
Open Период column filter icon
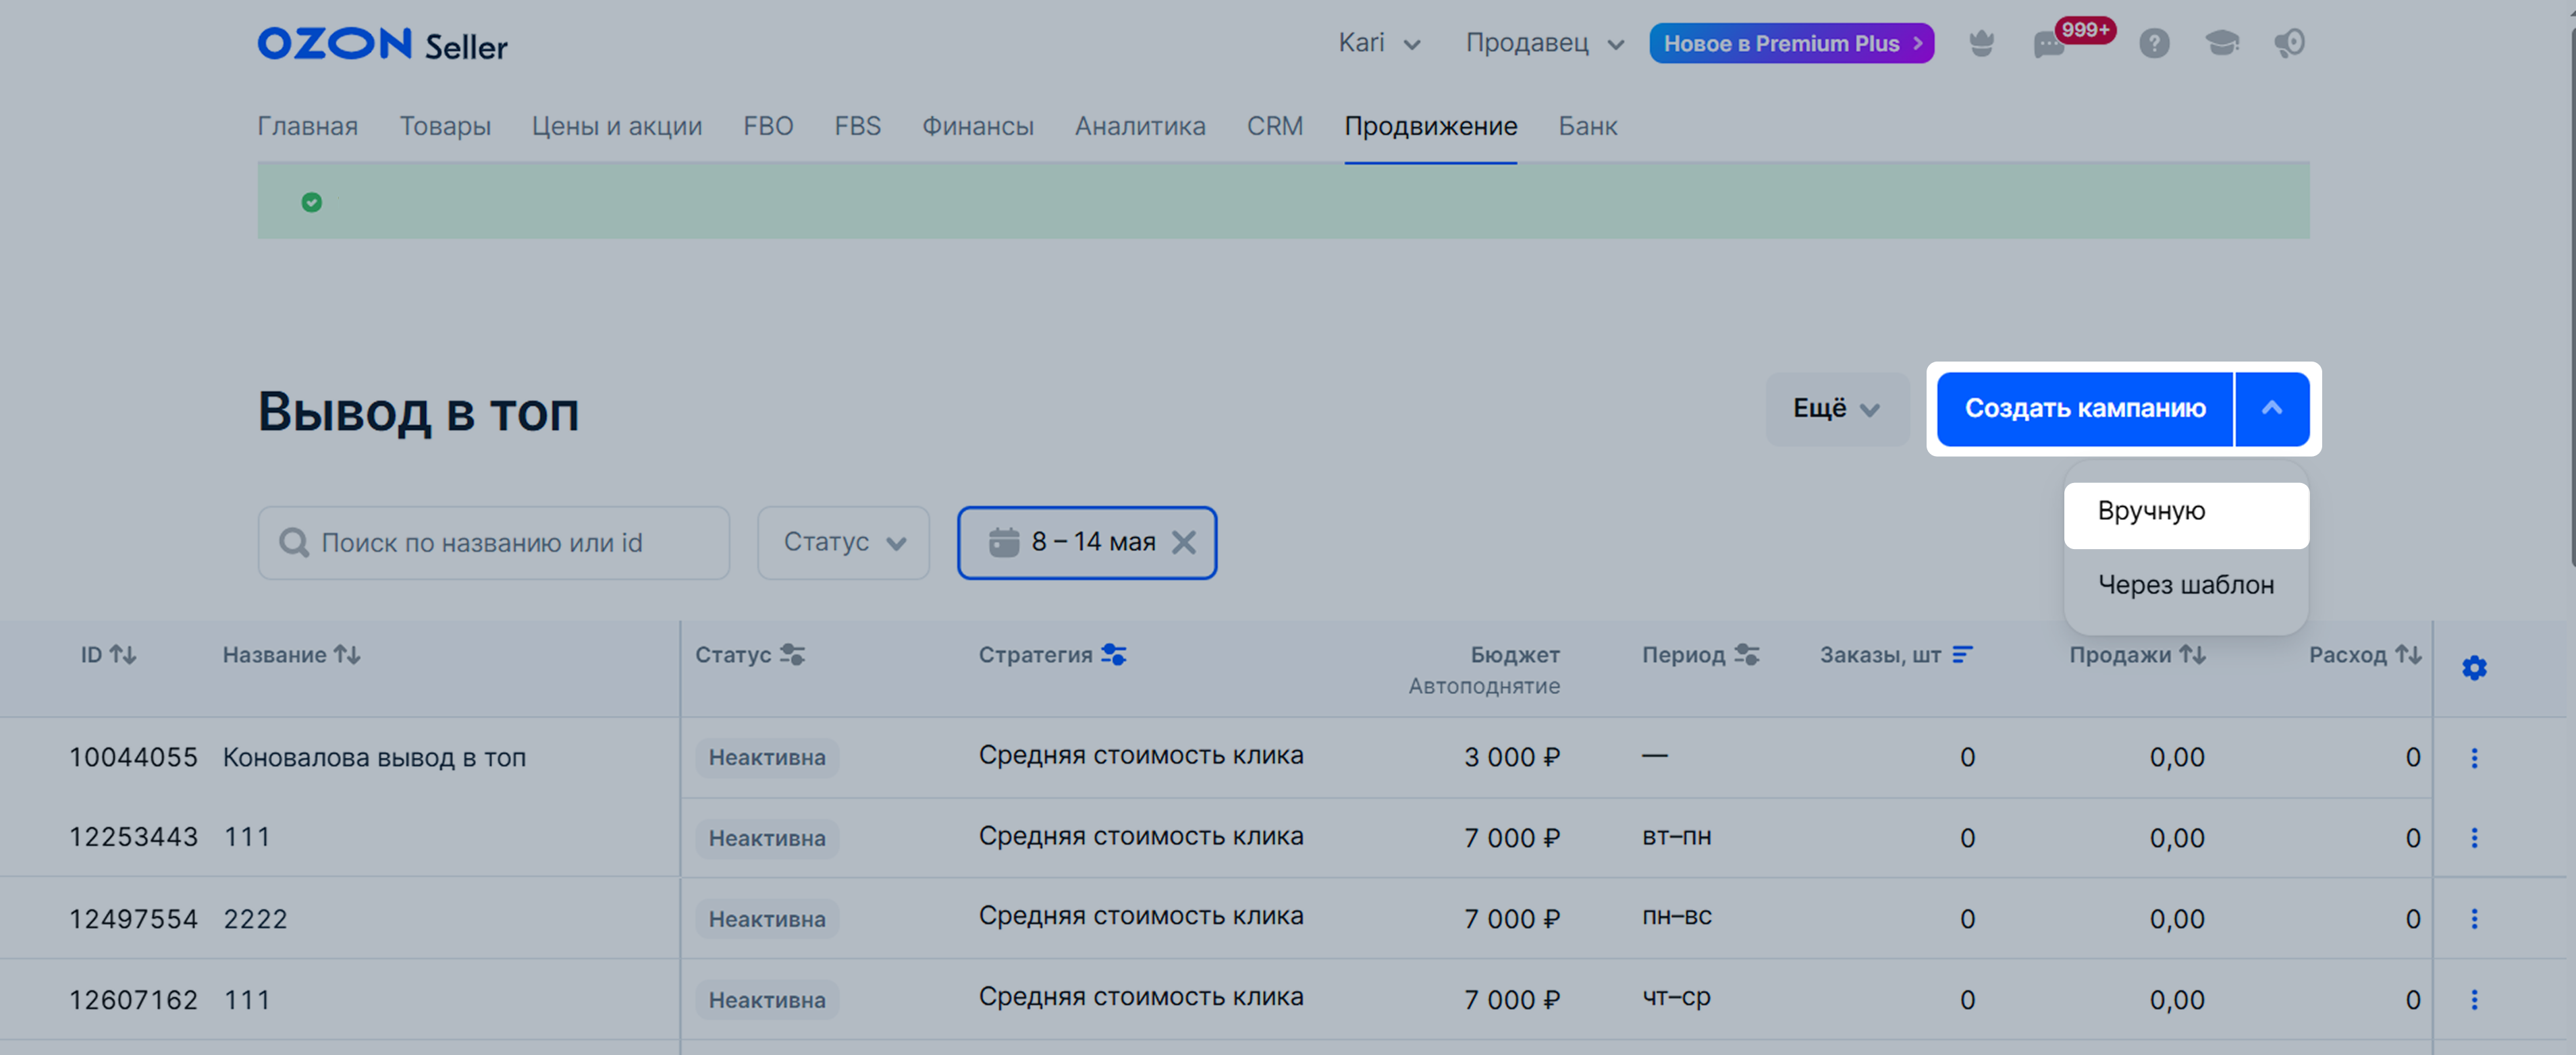(x=1747, y=654)
